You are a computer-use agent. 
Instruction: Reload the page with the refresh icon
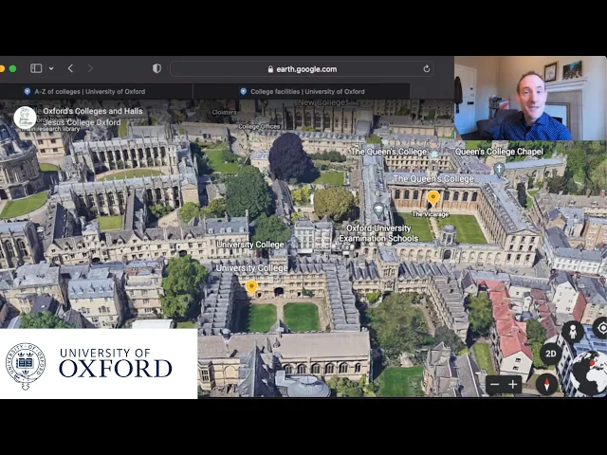click(x=426, y=69)
